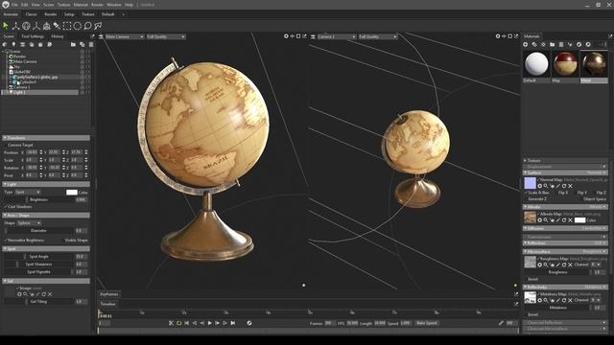Click the Marmoset application logo

pos(6,5)
